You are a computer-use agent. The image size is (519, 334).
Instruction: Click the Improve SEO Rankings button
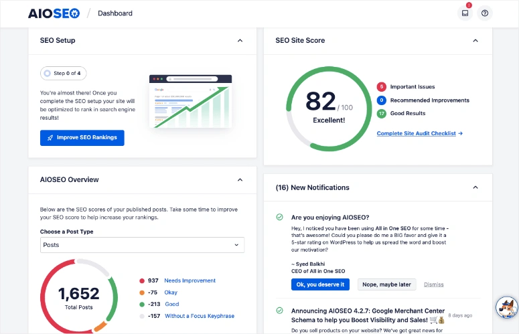coord(82,138)
